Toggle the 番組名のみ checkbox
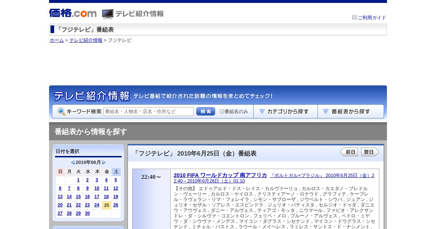This screenshot has height=229, width=436. [222, 111]
